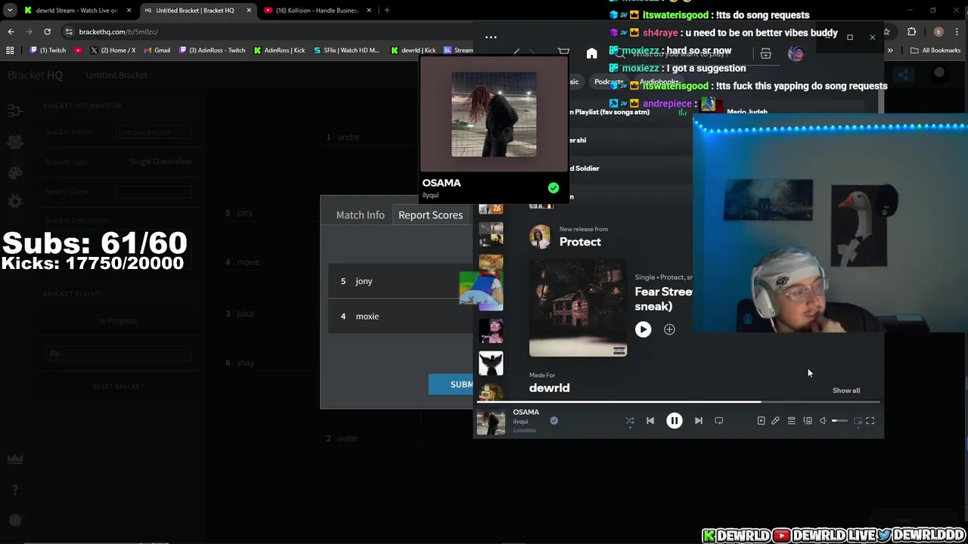Open Spotify three-dot menu
This screenshot has height=544, width=968.
pyautogui.click(x=491, y=37)
